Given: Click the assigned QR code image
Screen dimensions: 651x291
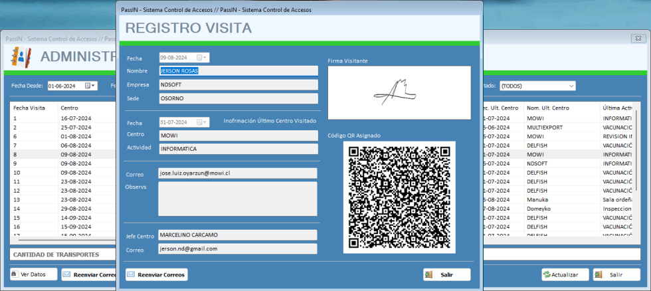Looking at the screenshot, I should [399, 197].
